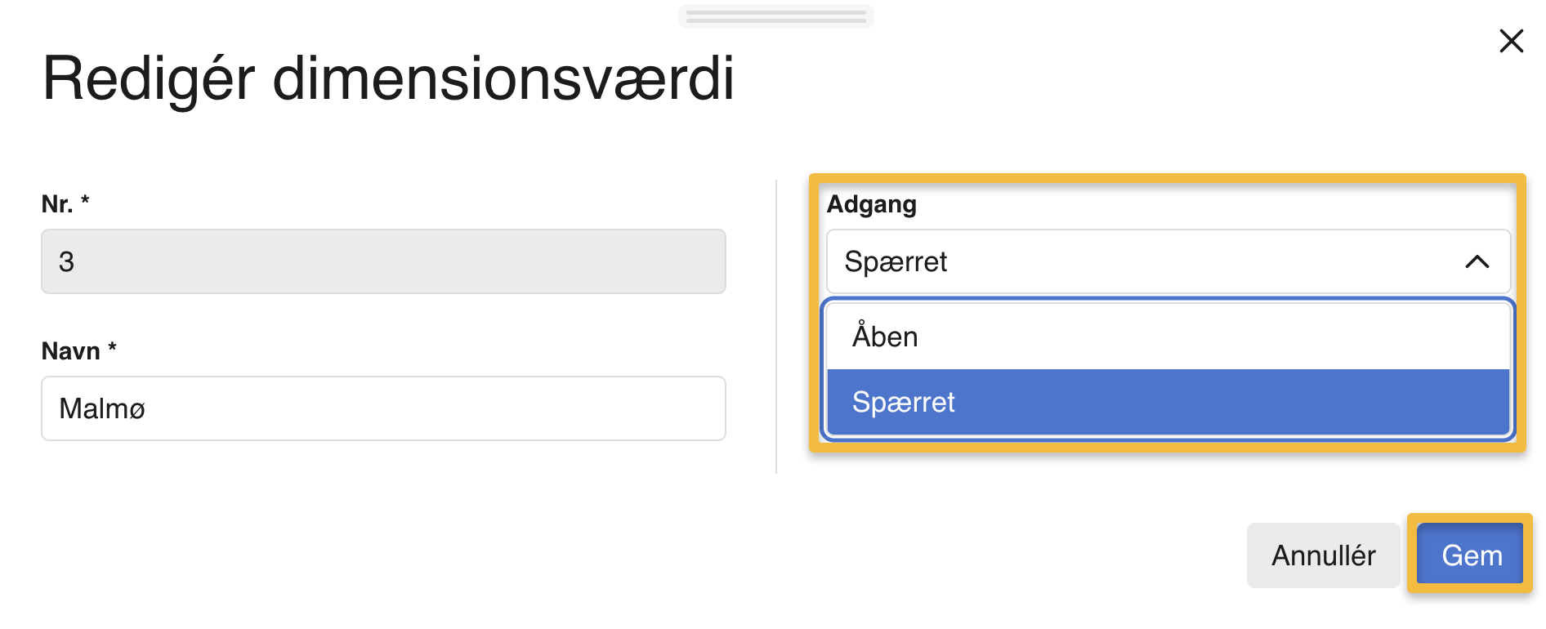Click the Nr. label

[x=59, y=204]
